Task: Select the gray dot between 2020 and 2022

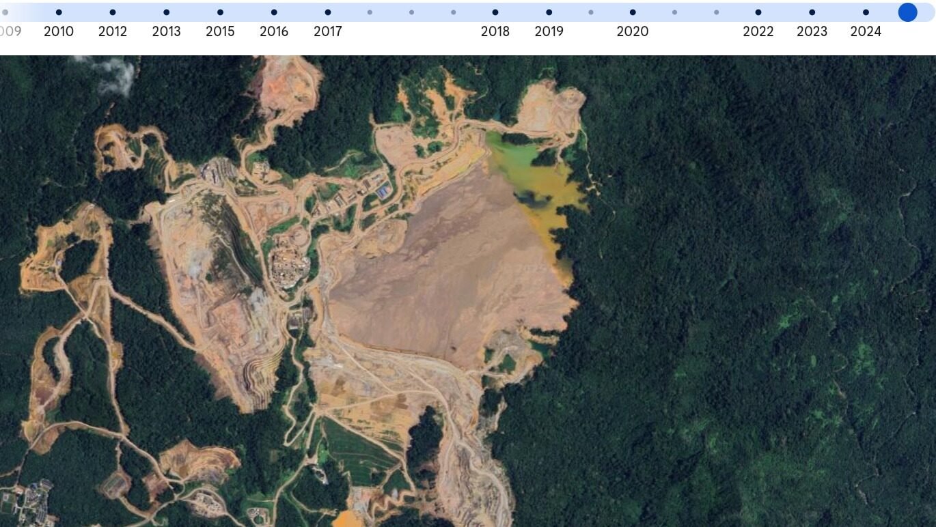Action: [x=674, y=11]
